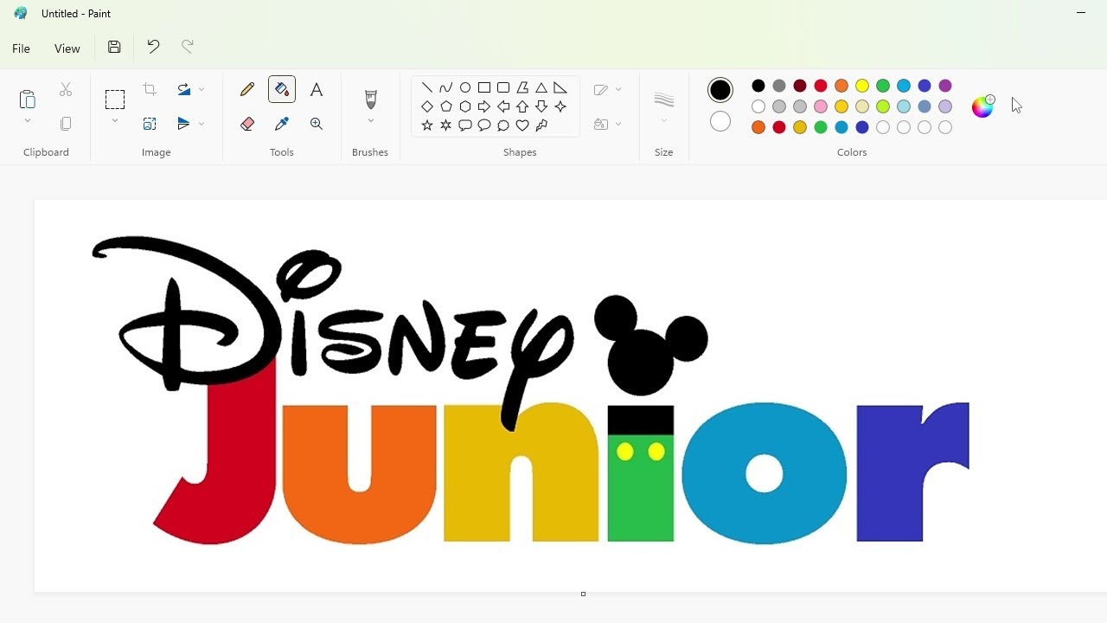Open the Edit colors wheel
1107x623 pixels.
point(983,106)
